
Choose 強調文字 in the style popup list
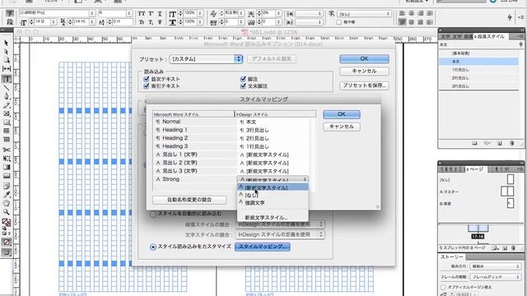click(273, 203)
